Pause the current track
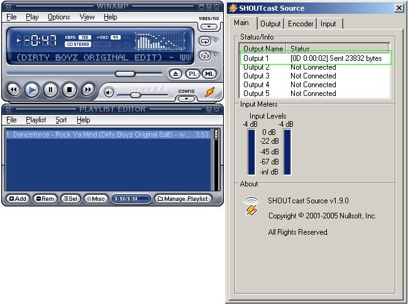The width and height of the screenshot is (408, 305). [x=50, y=90]
